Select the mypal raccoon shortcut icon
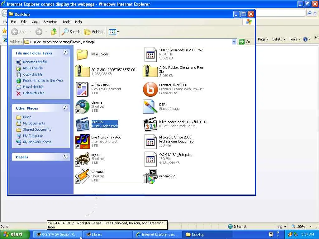This screenshot has height=239, width=319. (x=82, y=159)
